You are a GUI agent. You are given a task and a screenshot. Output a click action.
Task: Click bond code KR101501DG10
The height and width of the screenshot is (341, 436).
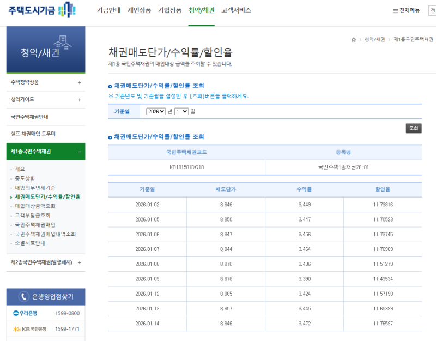tap(186, 167)
